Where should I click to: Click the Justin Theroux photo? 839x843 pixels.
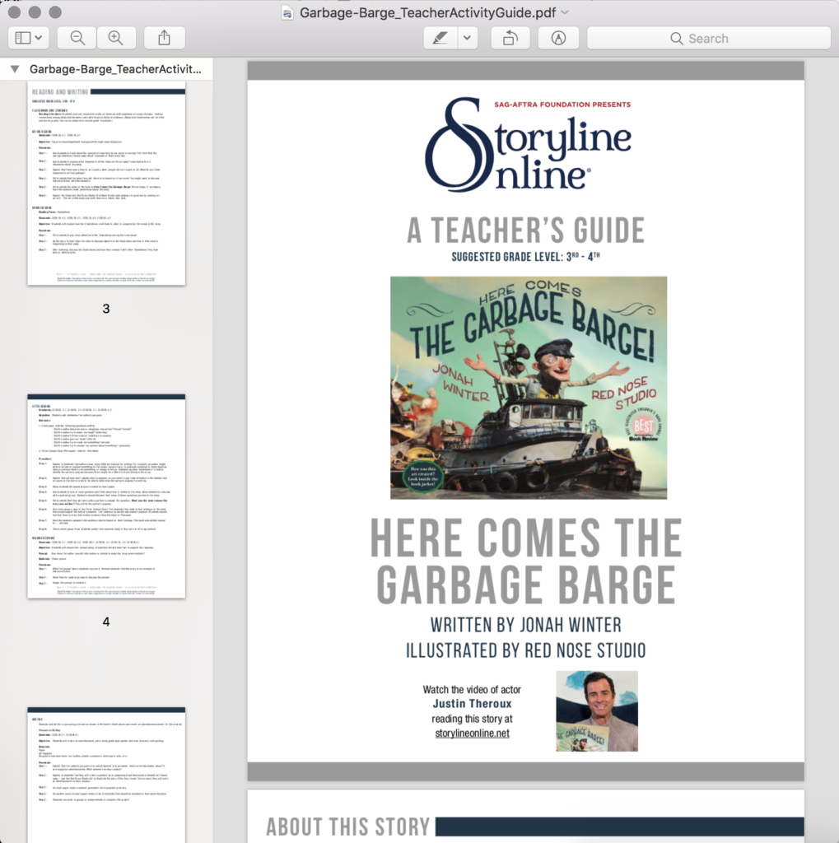point(596,710)
